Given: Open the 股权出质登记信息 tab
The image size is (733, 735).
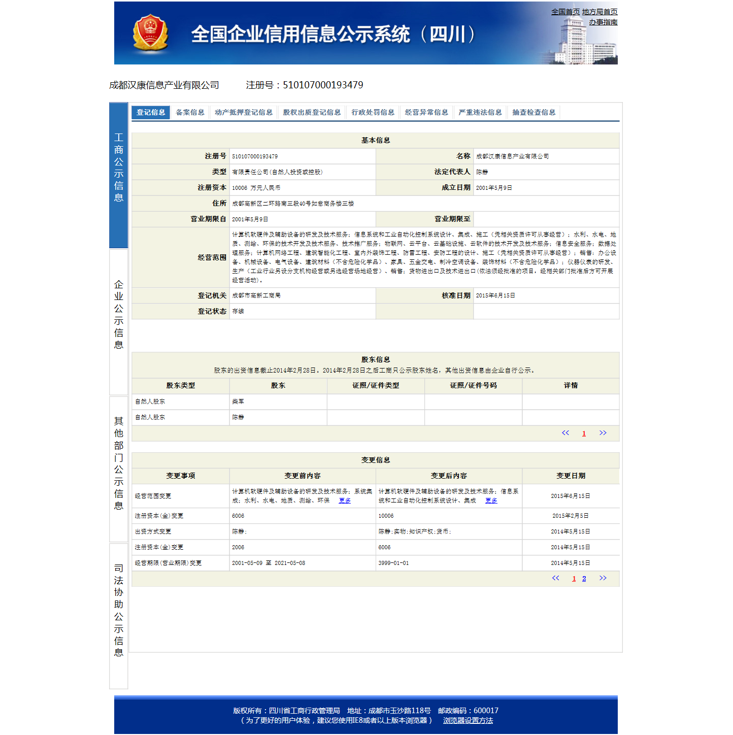Looking at the screenshot, I should (x=312, y=112).
